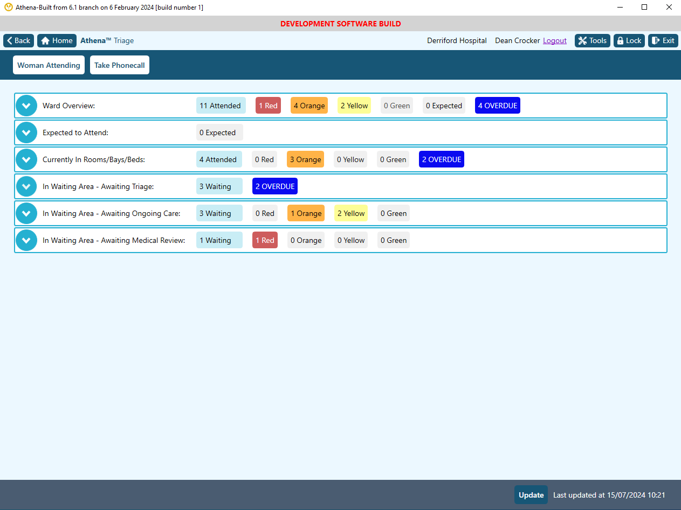Open the Tools menu
The width and height of the screenshot is (681, 510).
[x=593, y=40]
